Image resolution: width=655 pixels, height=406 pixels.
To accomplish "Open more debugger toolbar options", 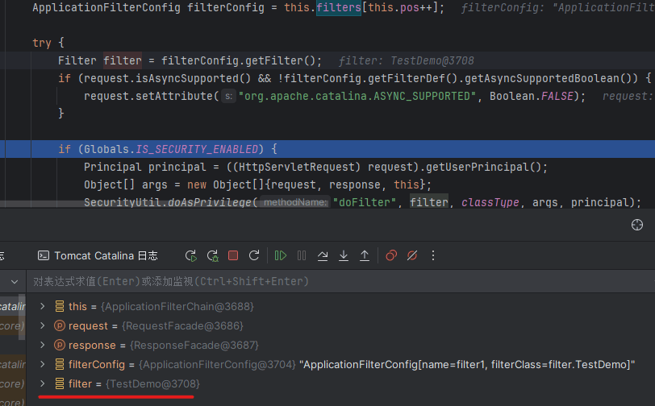I will pyautogui.click(x=433, y=255).
